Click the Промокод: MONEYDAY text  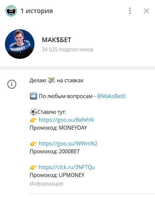coord(58,128)
